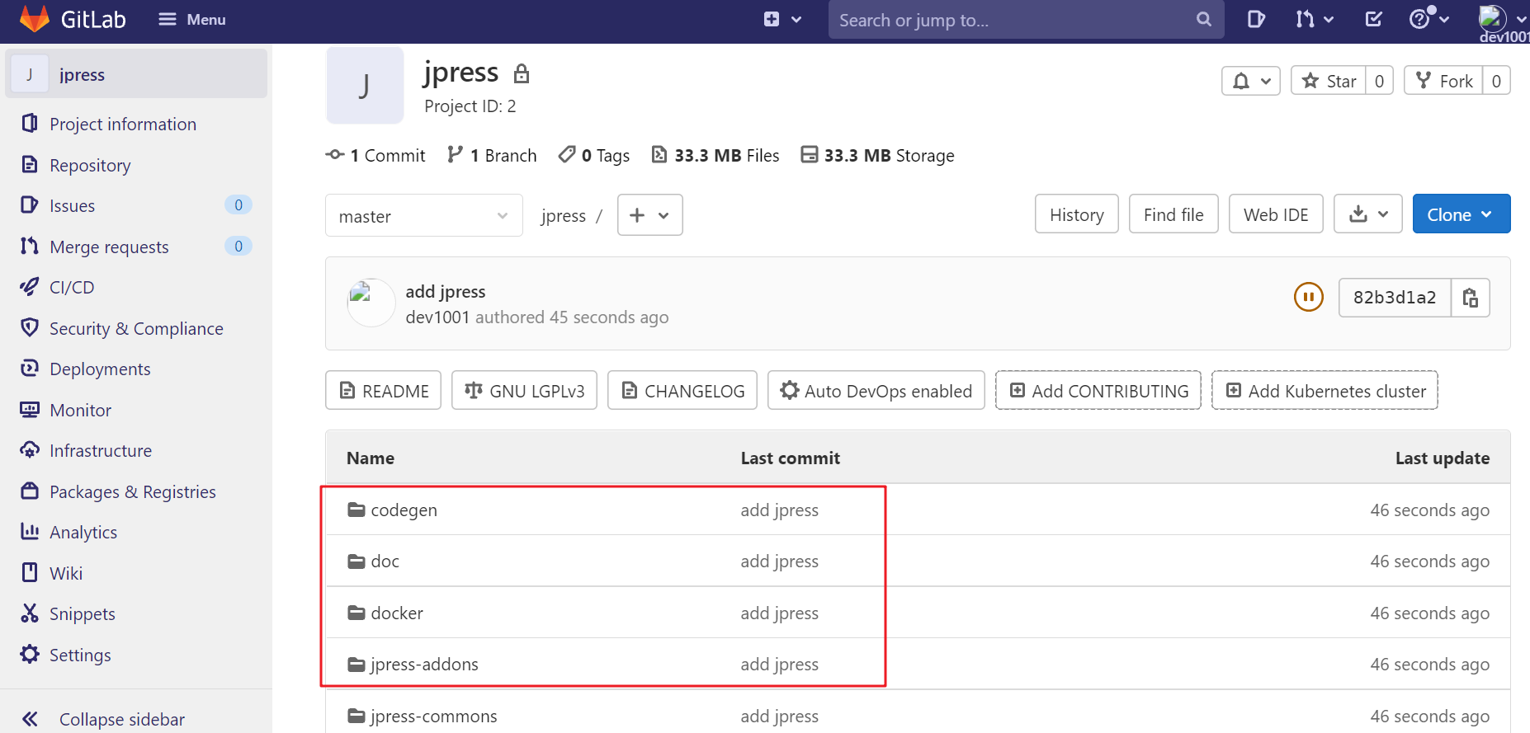Click the Deployments sidebar icon
Viewport: 1530px width, 733px height.
pyautogui.click(x=30, y=369)
